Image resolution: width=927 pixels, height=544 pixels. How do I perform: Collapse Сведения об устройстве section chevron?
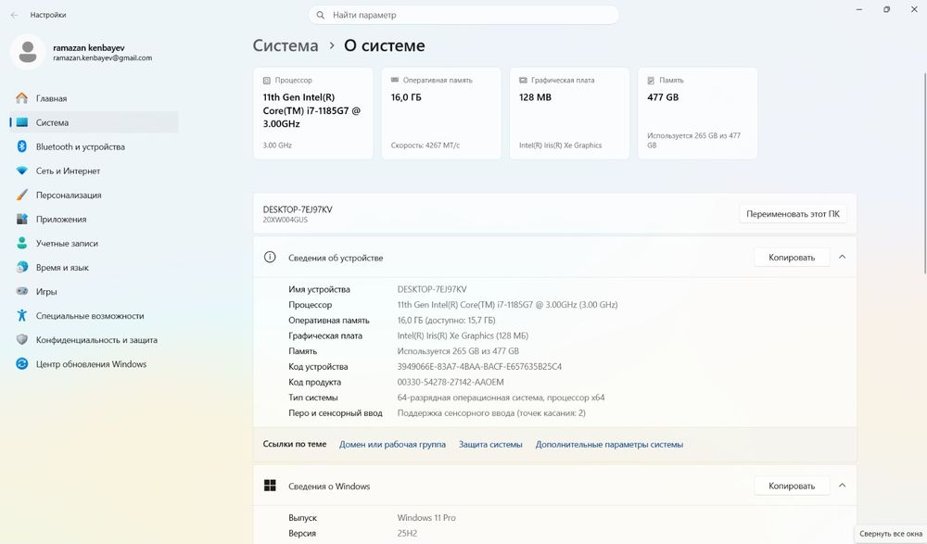pos(843,258)
